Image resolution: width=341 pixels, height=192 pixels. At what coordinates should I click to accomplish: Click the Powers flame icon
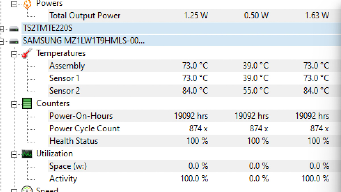tap(27, 4)
